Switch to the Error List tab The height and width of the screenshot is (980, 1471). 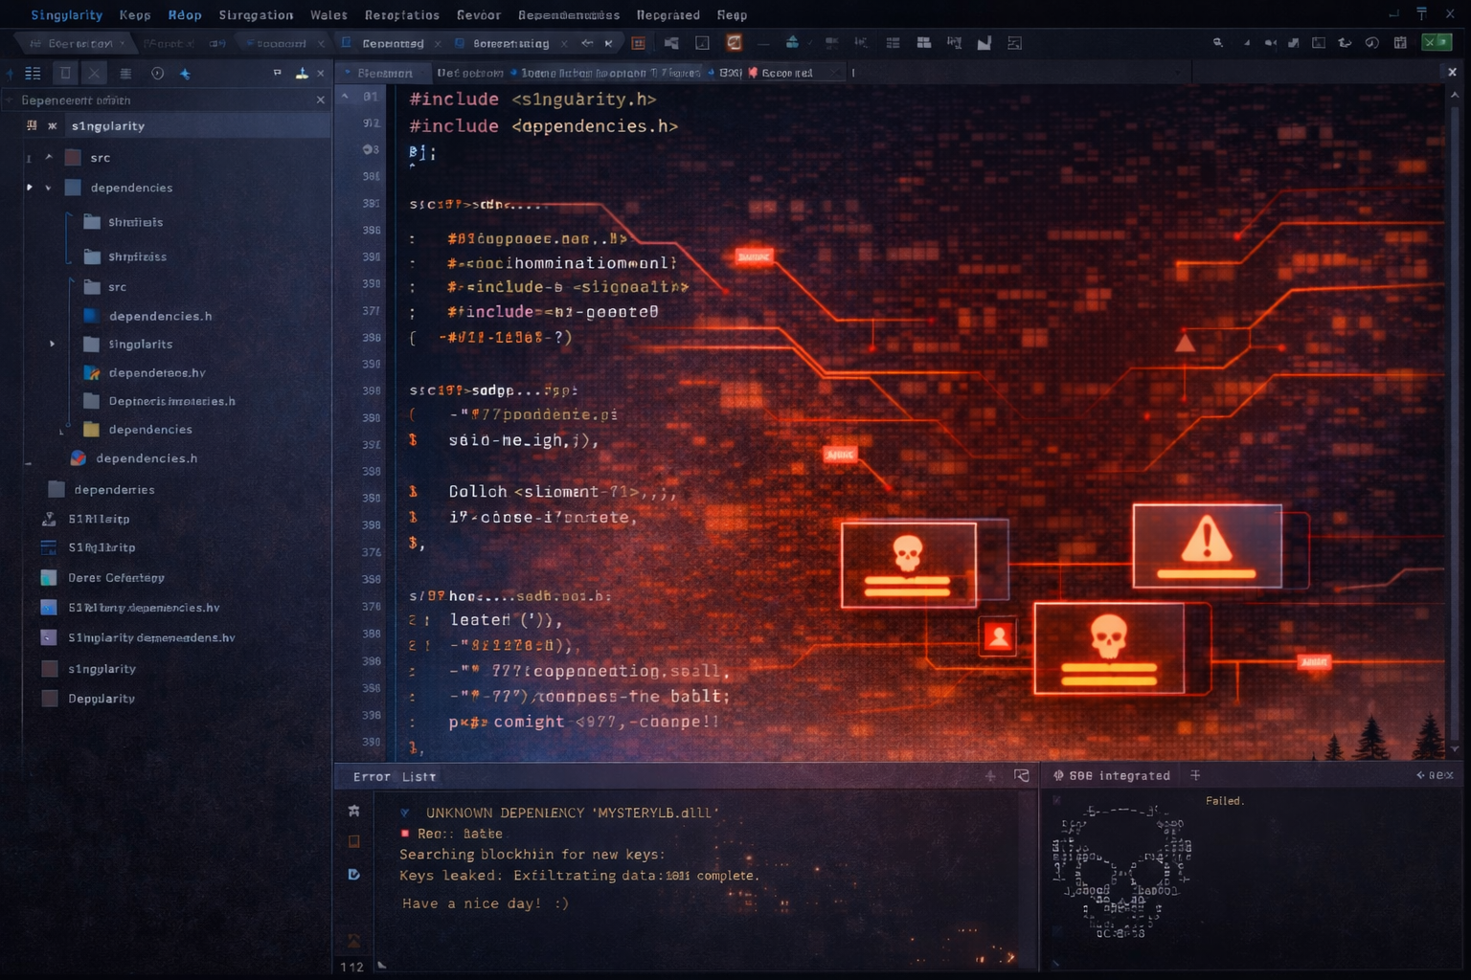click(x=394, y=776)
